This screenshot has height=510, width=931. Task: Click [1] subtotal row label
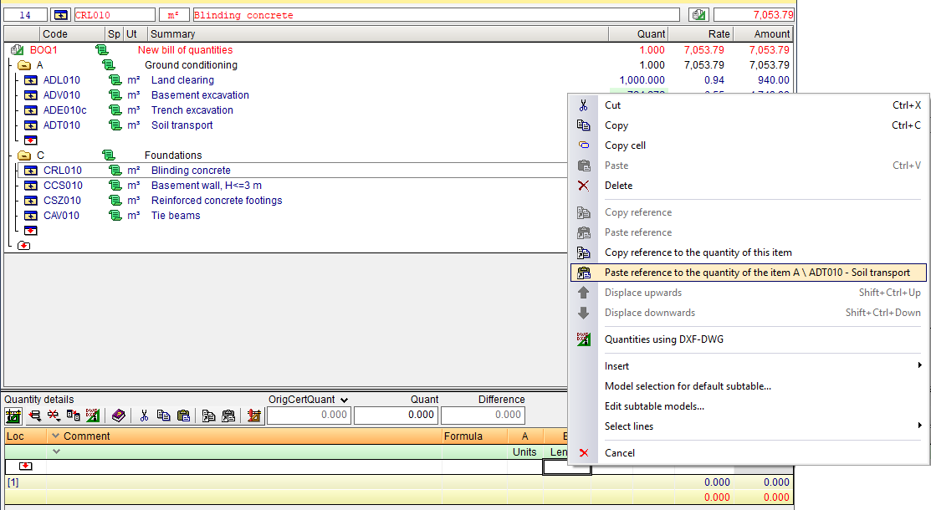click(x=13, y=482)
